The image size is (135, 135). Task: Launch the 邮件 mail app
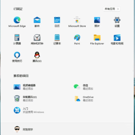(37, 22)
